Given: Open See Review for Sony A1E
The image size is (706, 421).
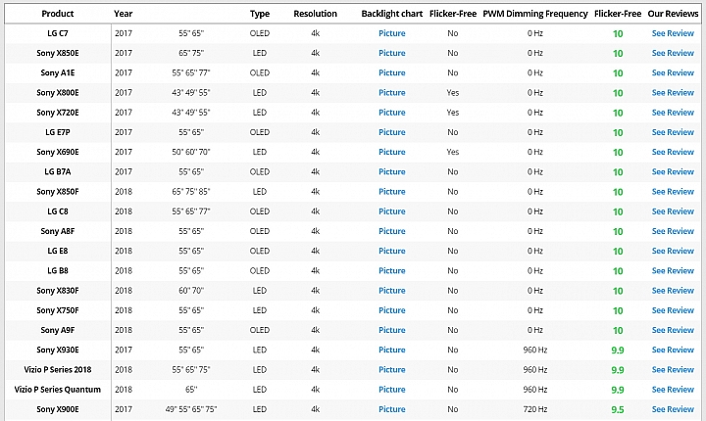Looking at the screenshot, I should (673, 72).
